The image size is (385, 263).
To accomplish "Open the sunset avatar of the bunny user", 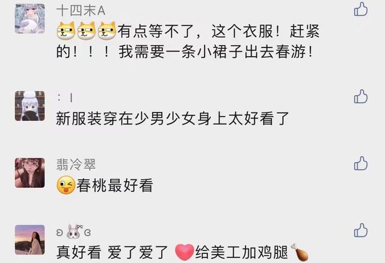I will coord(29,240).
